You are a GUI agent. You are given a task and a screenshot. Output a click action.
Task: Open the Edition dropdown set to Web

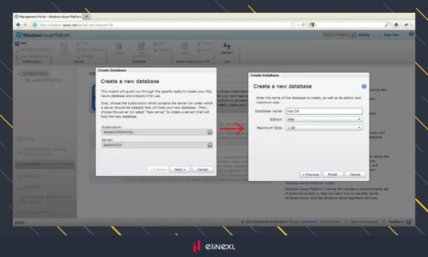coord(324,119)
